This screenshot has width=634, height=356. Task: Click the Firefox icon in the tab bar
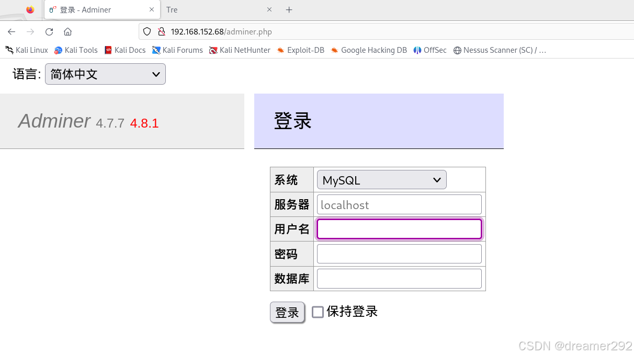pos(30,9)
